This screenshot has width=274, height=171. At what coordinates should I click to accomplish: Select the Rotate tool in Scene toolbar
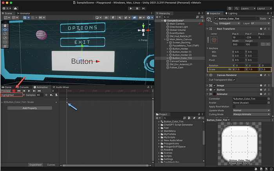coord(4,33)
